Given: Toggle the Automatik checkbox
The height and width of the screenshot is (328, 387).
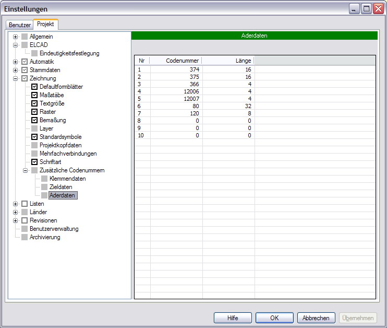Looking at the screenshot, I should pos(25,62).
